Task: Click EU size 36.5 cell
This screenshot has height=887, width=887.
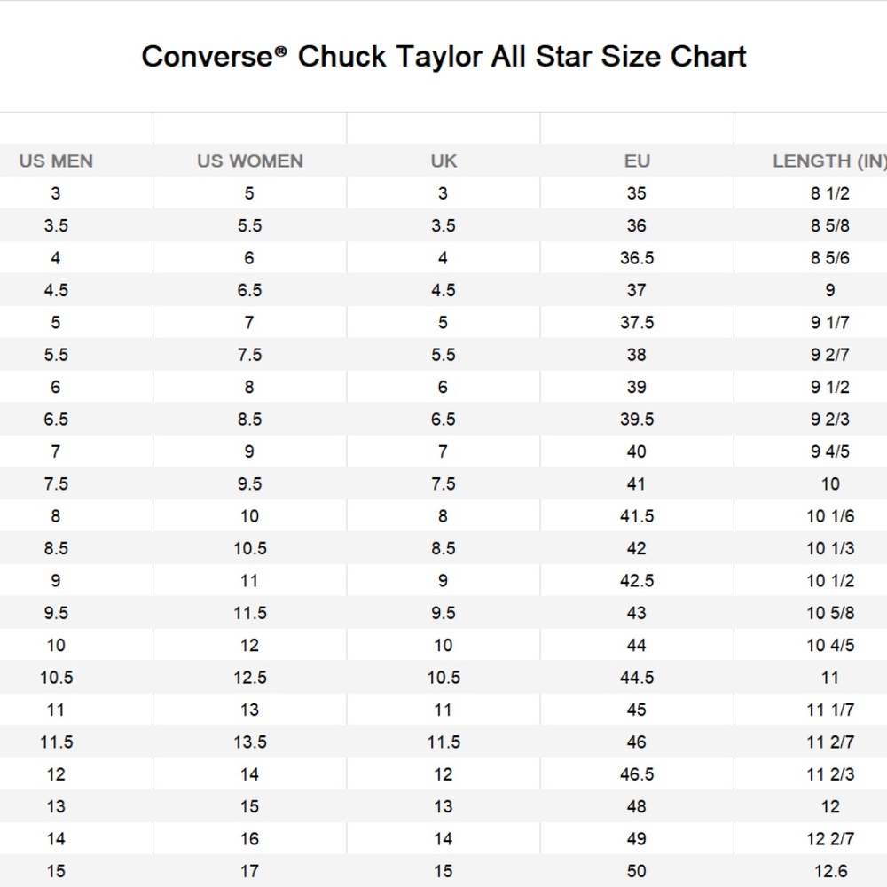Action: pos(637,258)
